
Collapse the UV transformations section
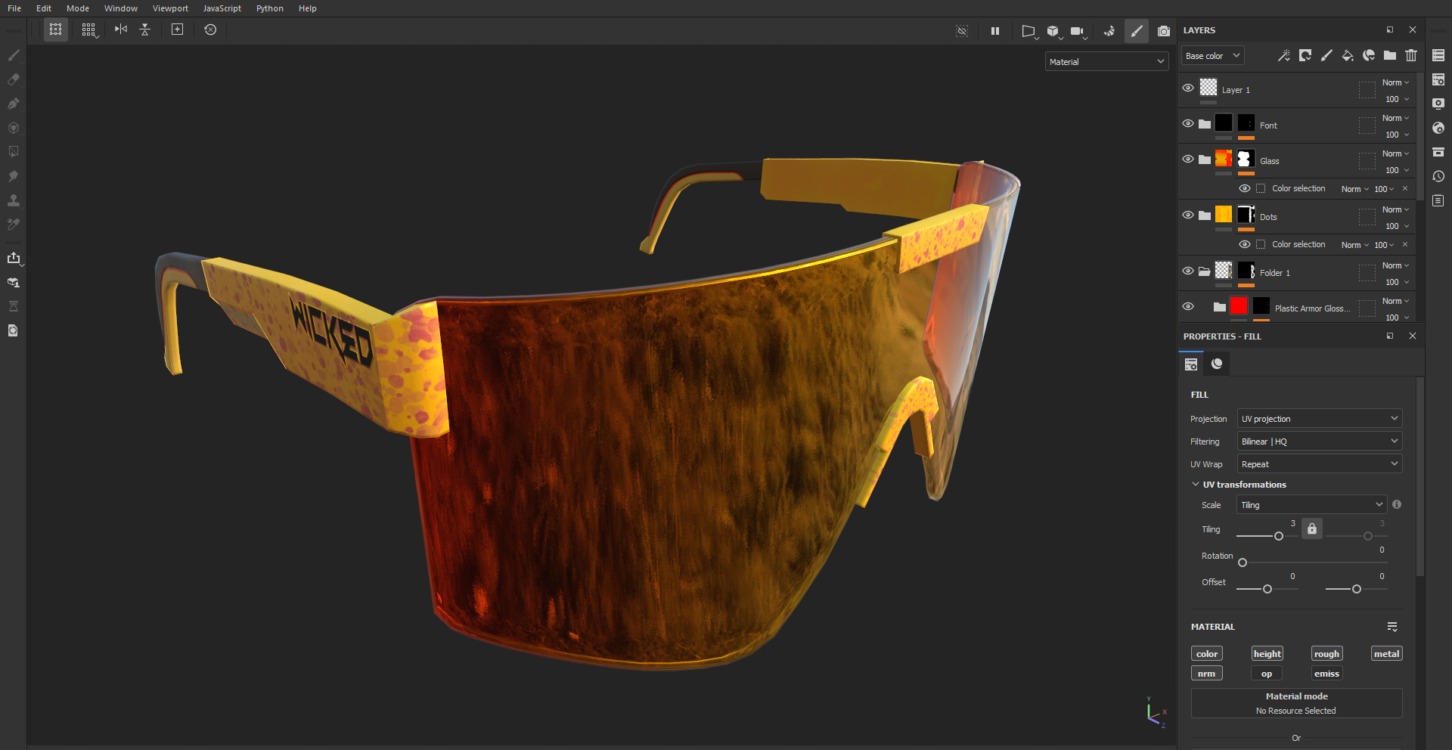(1196, 485)
